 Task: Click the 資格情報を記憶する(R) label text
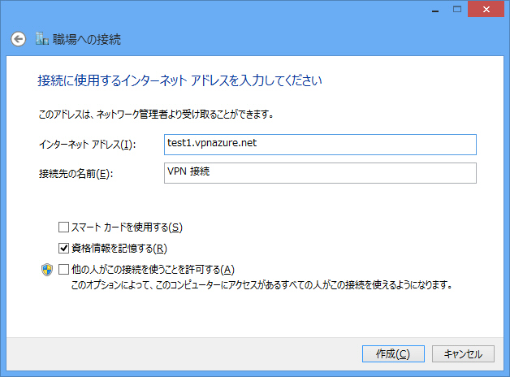point(119,248)
